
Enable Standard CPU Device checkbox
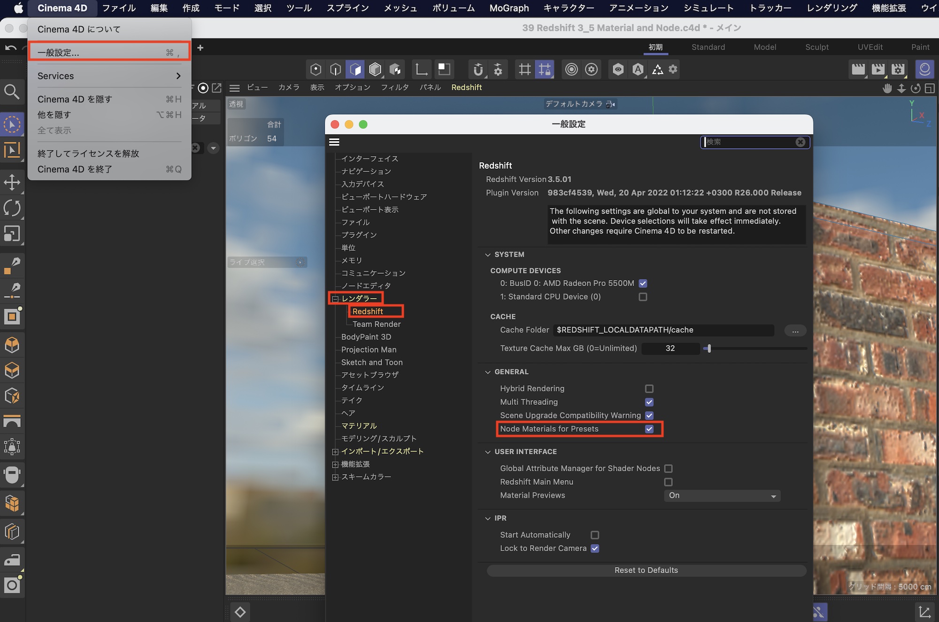[x=643, y=297]
